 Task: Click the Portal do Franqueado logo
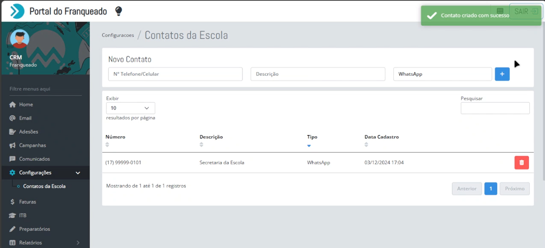[x=17, y=11]
